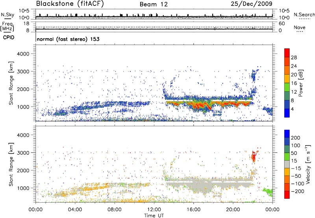Click the 04:00 time tick label

[x=75, y=210]
